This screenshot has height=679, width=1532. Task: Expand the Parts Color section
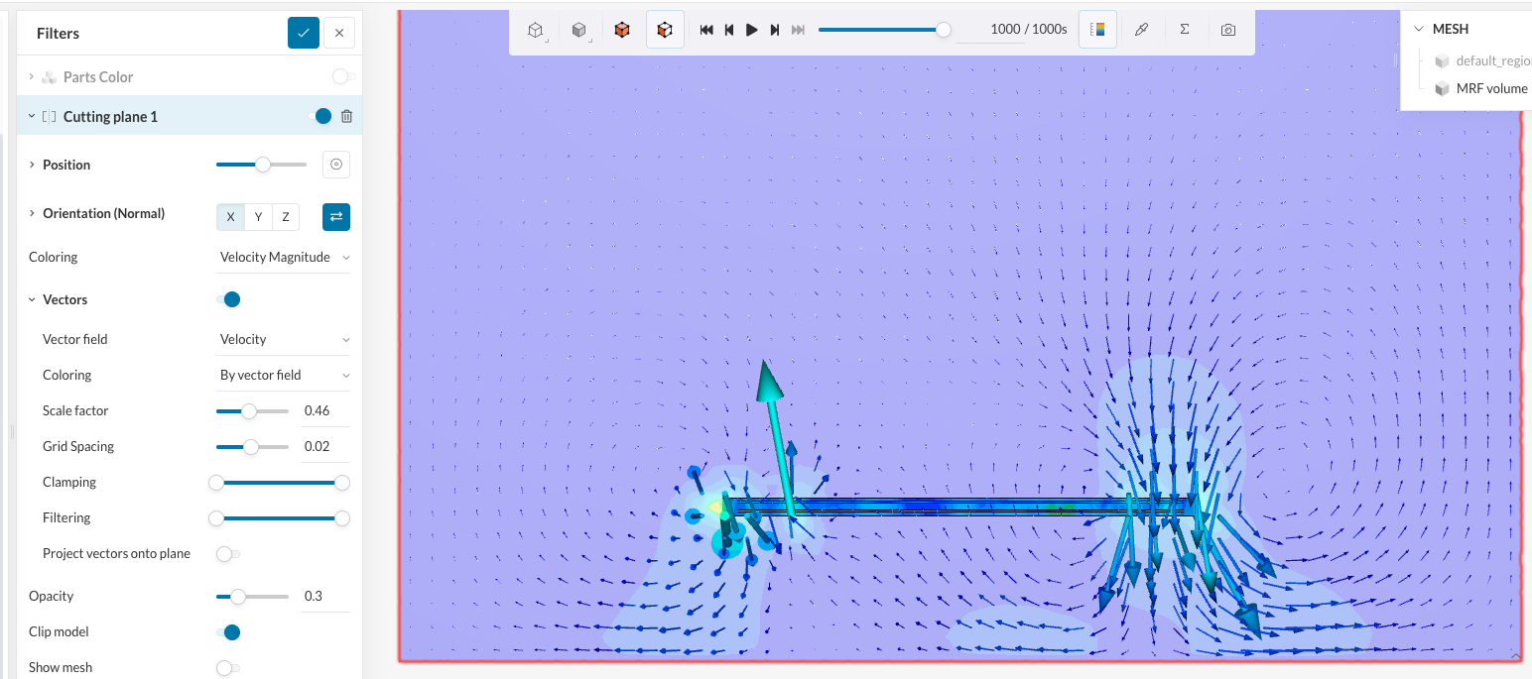pyautogui.click(x=31, y=76)
